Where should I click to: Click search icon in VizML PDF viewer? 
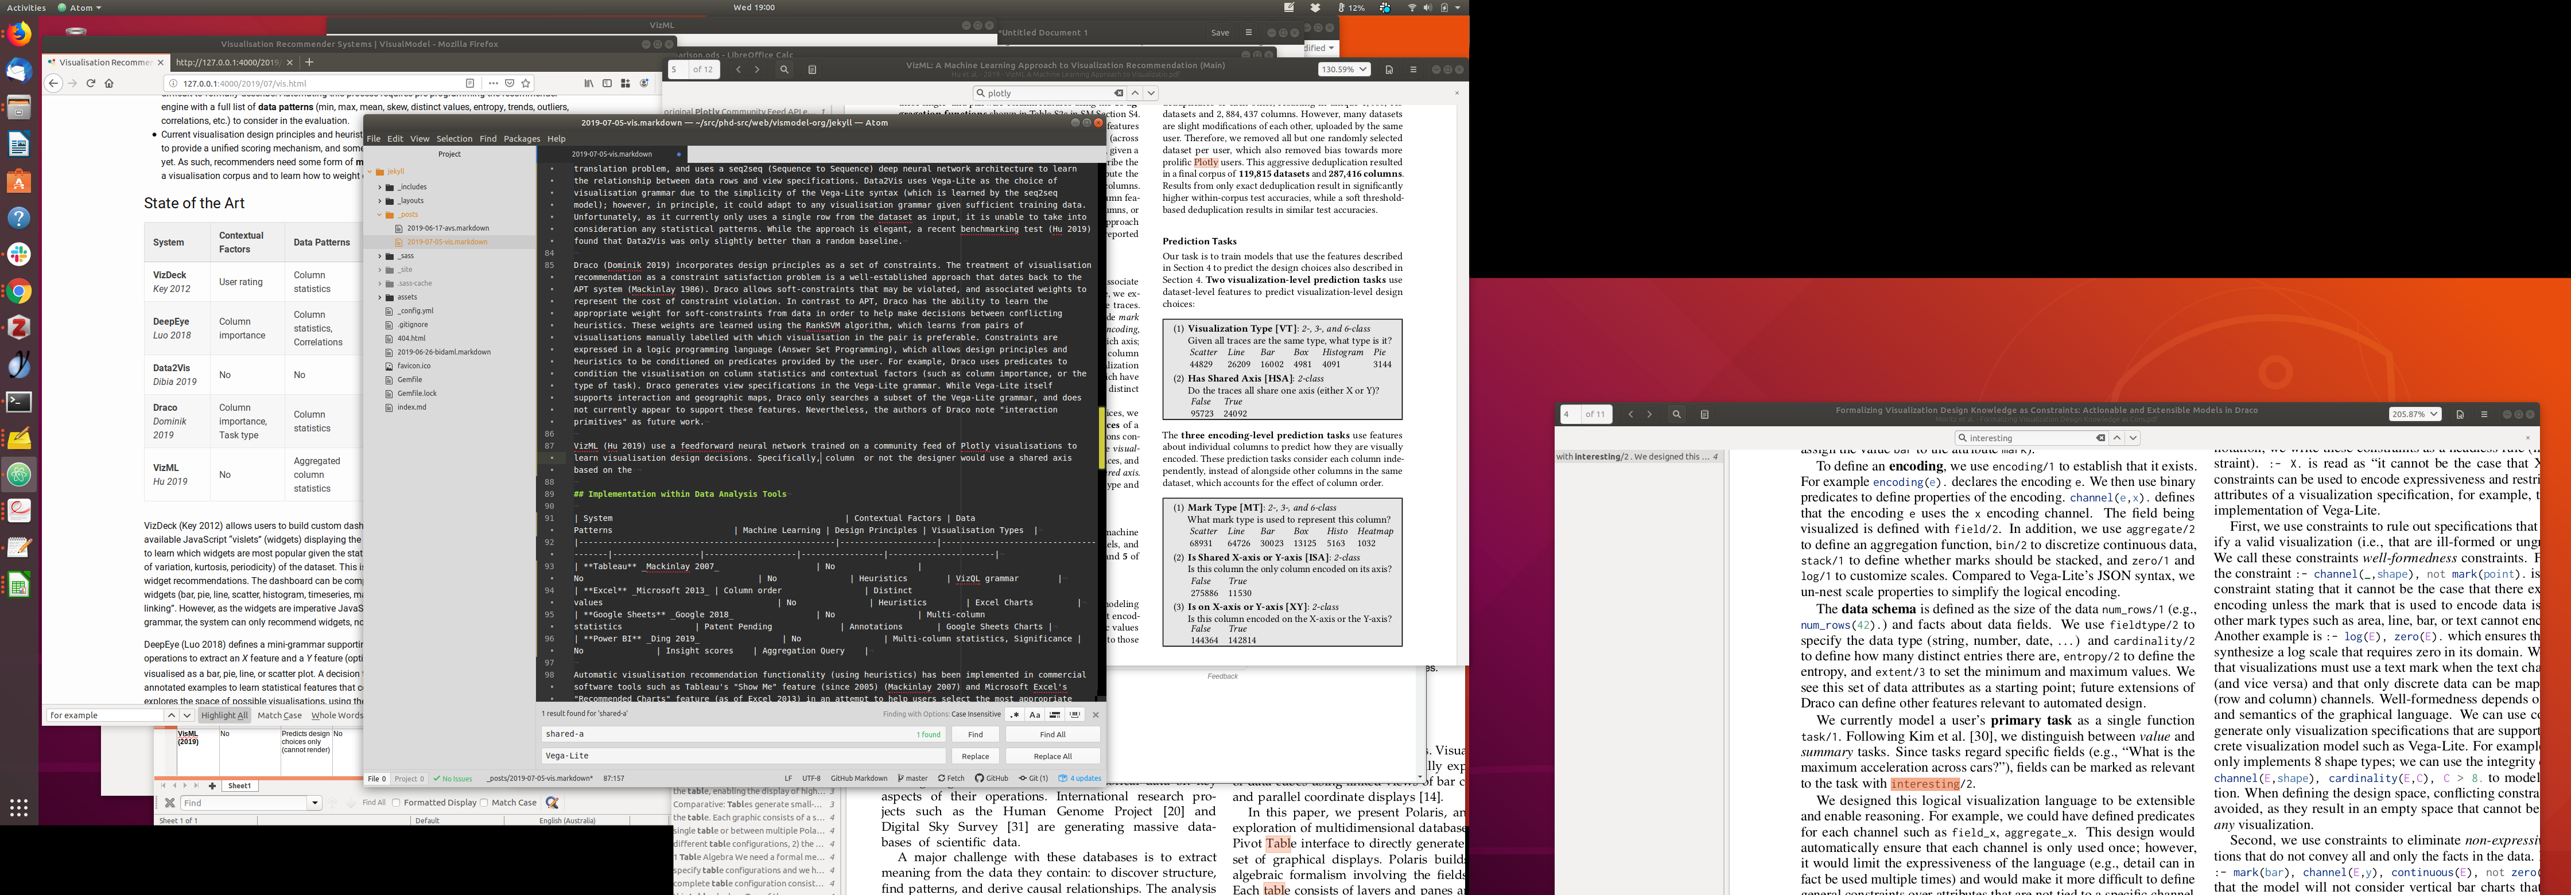coord(784,70)
